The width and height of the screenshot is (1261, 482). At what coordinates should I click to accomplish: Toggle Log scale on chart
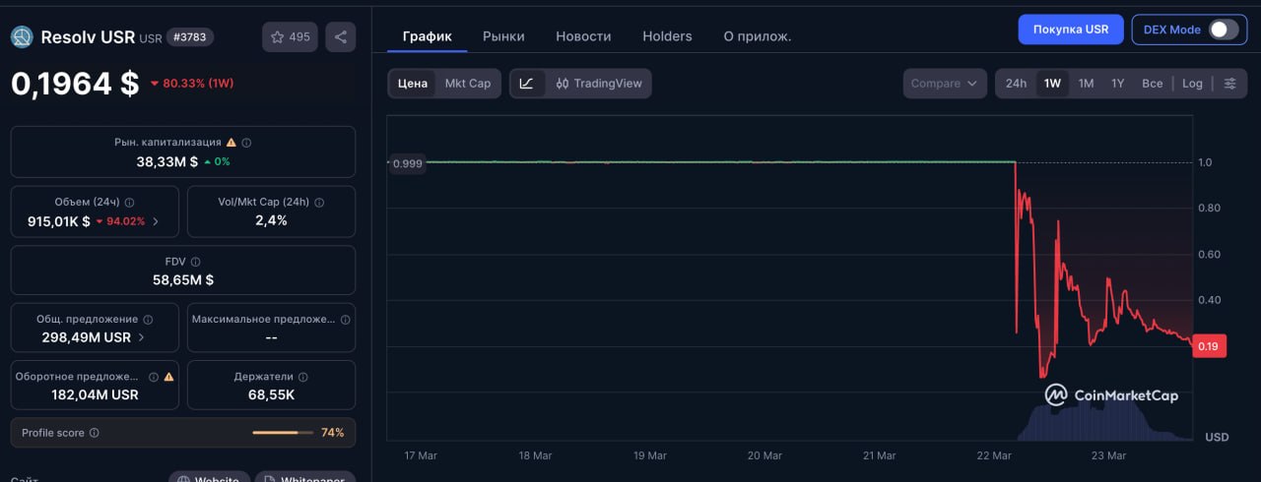(1192, 84)
